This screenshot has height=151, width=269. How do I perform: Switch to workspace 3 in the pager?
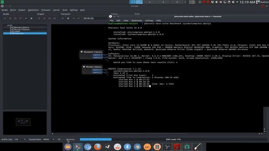(163, 2)
